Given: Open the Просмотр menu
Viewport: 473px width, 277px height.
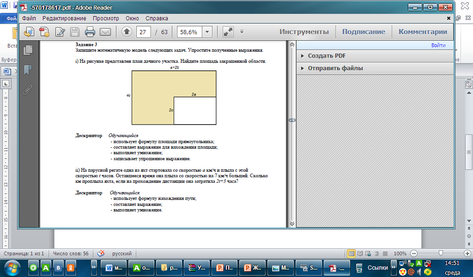Looking at the screenshot, I should pos(106,18).
